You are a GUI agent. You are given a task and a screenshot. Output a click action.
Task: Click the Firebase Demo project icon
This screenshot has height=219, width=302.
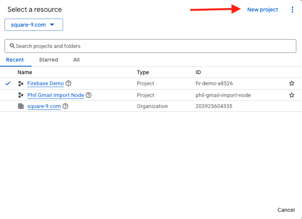pyautogui.click(x=21, y=84)
